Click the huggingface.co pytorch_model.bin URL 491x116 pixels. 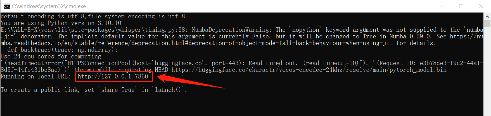(x=309, y=70)
